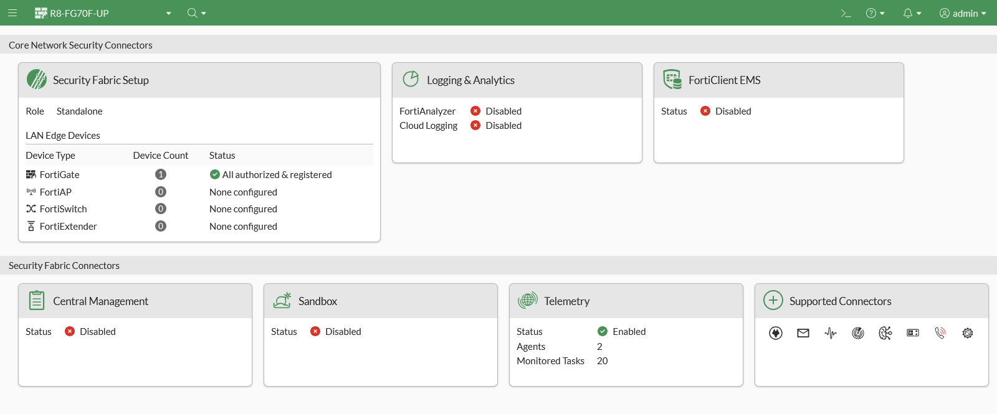Open the Security Fabric Setup card
This screenshot has width=997, height=414.
pyautogui.click(x=101, y=80)
